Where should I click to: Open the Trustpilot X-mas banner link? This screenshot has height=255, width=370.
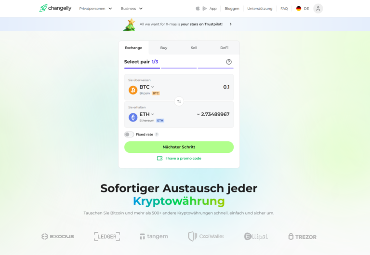pos(181,24)
